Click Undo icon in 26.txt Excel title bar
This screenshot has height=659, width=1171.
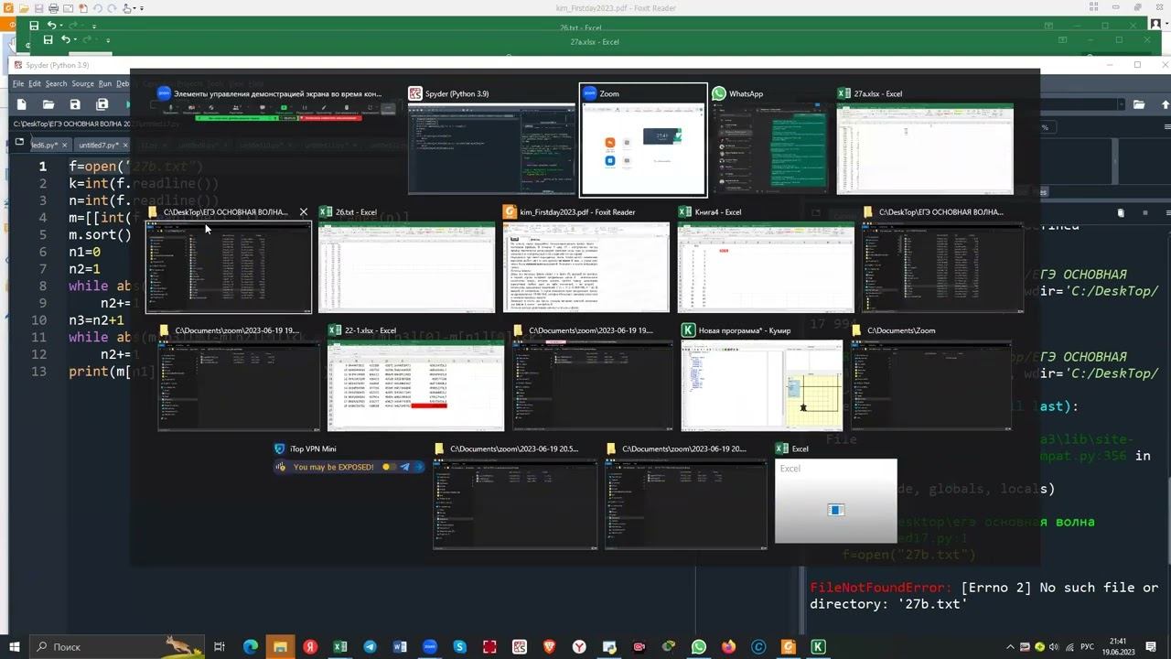[x=51, y=26]
